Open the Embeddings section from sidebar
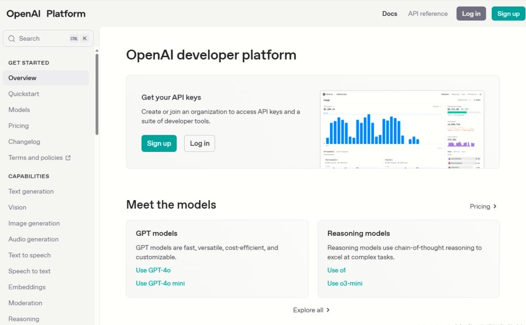 tap(27, 287)
